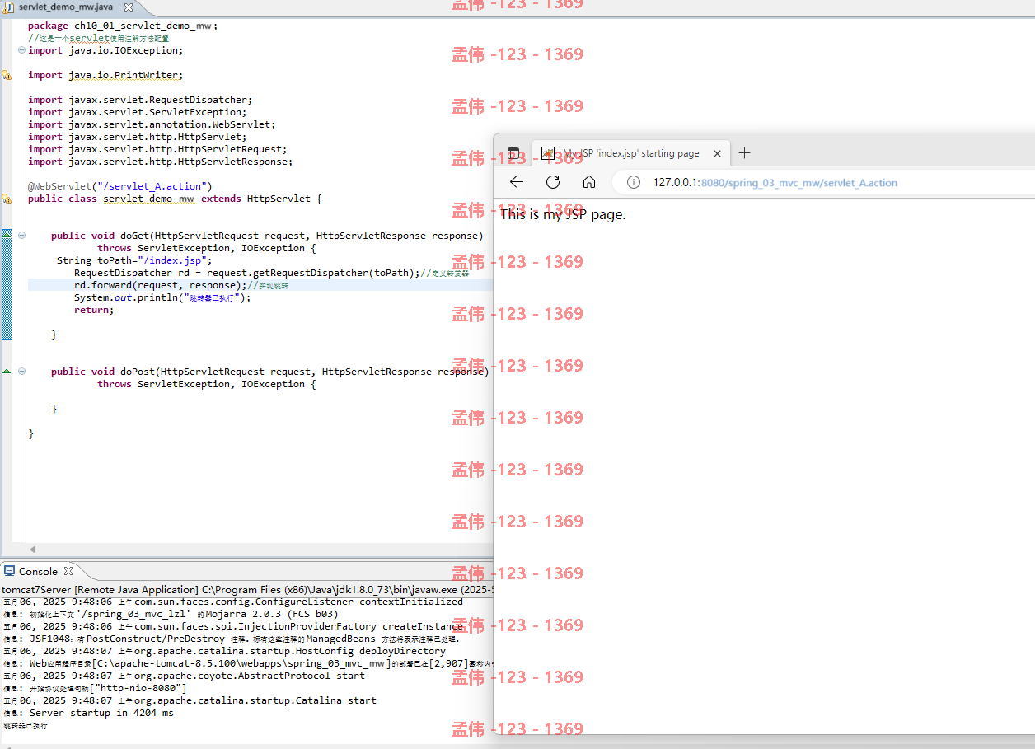Close the Console view tab
This screenshot has height=749, width=1035.
coord(68,571)
